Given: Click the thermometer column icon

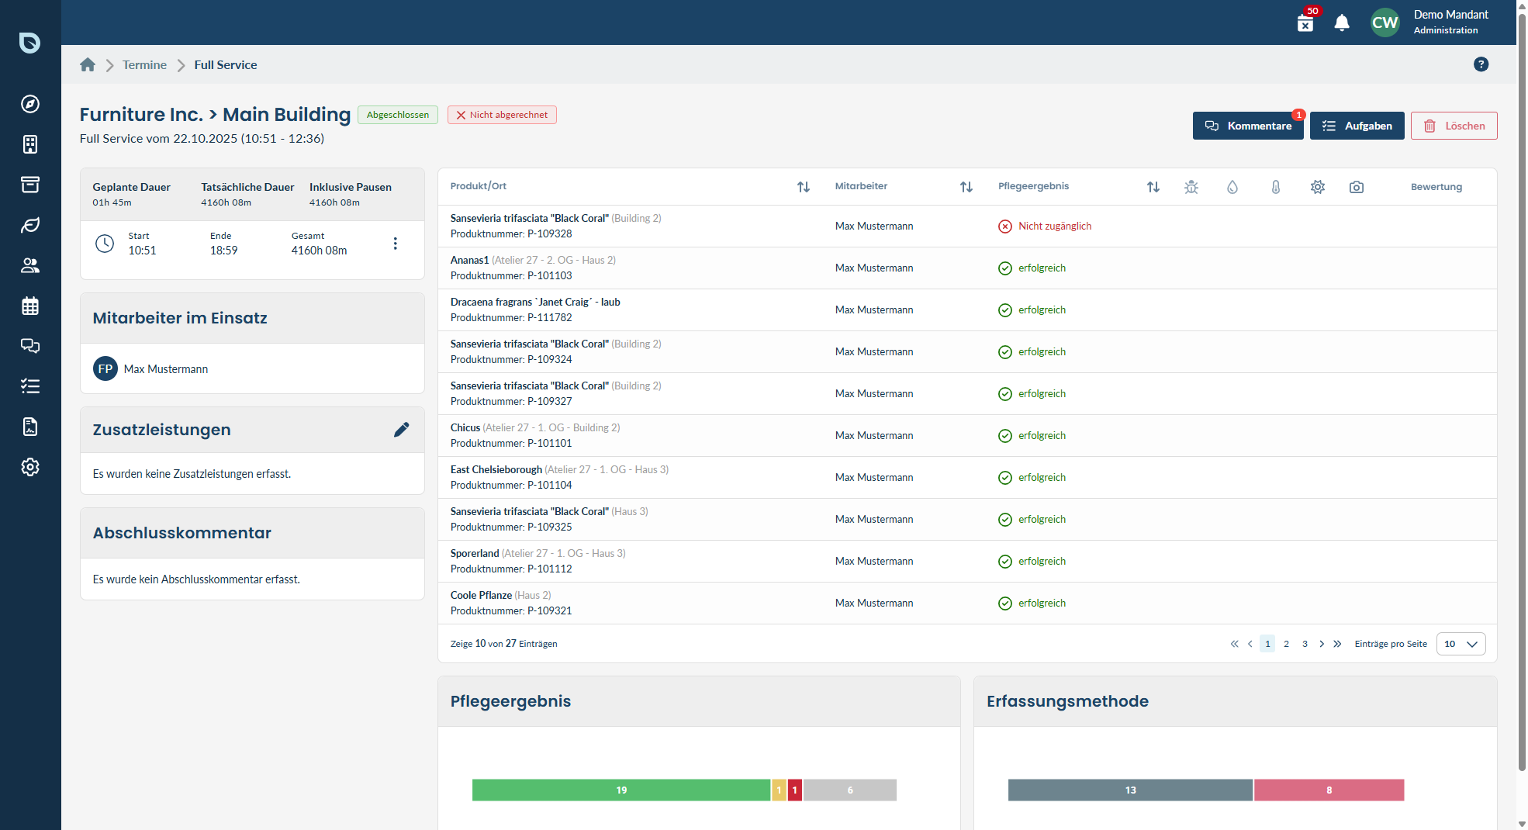Looking at the screenshot, I should [x=1276, y=187].
